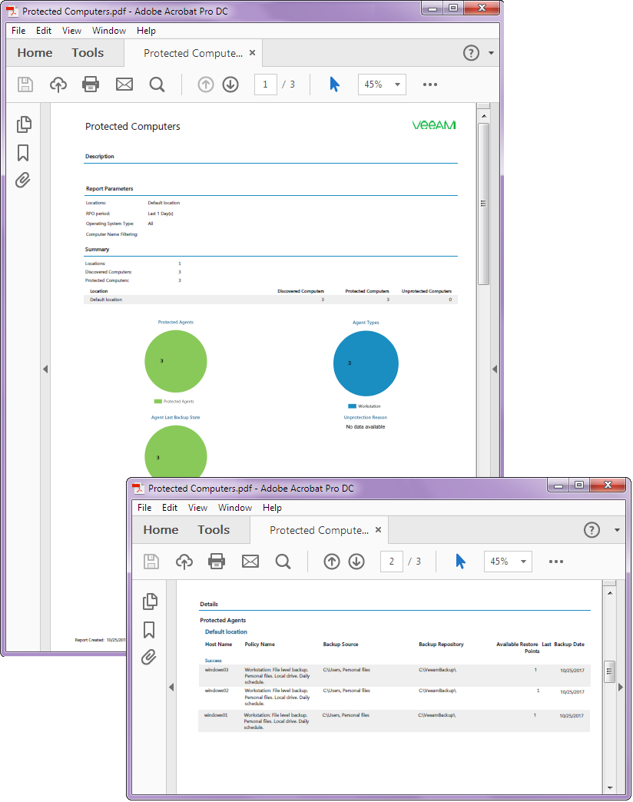The image size is (633, 802).
Task: Open View menu in back window
Action: pyautogui.click(x=71, y=31)
